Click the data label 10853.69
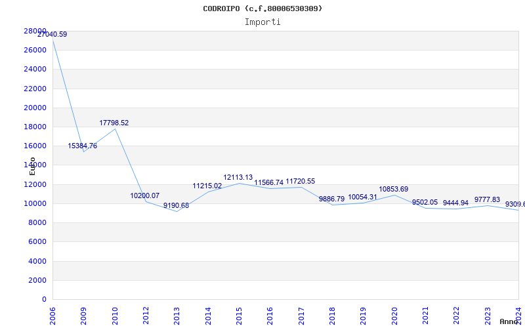 [394, 190]
